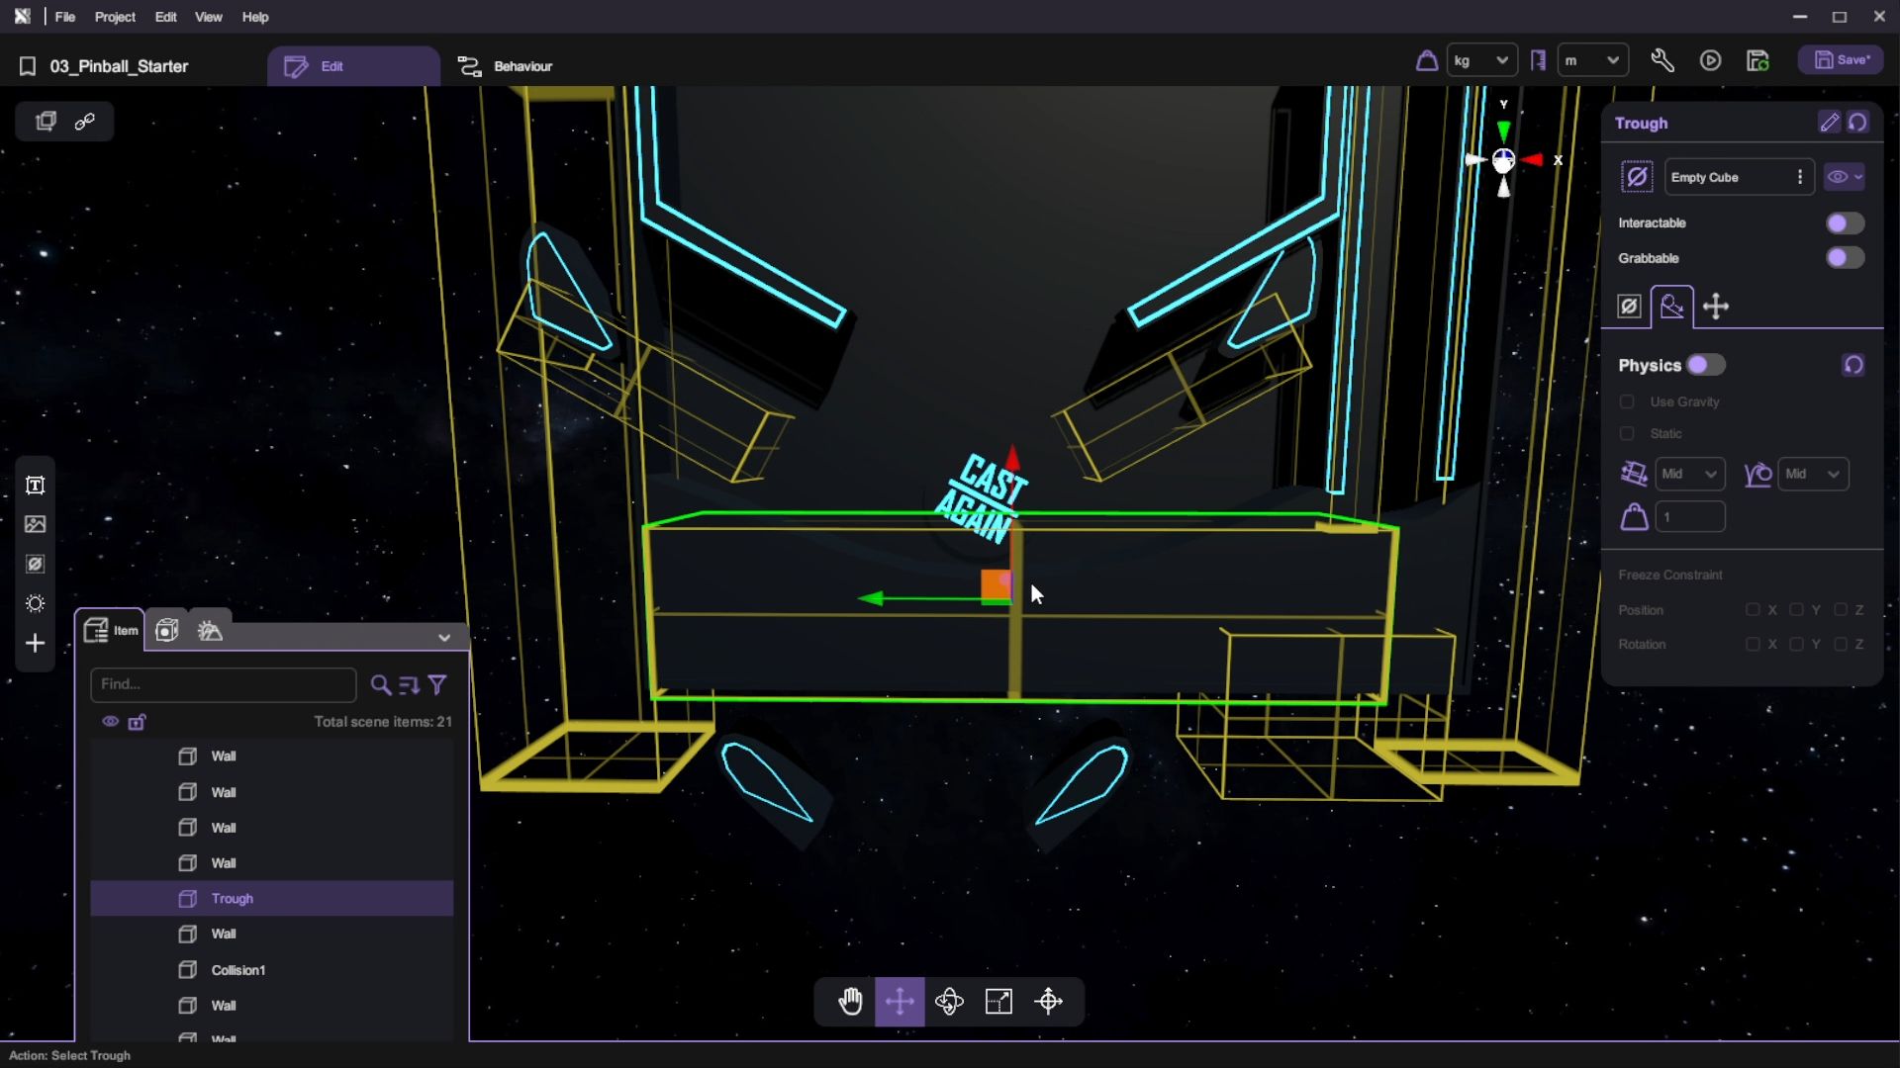Select the scale tool in bottom toolbar
Image resolution: width=1900 pixels, height=1068 pixels.
998,1002
